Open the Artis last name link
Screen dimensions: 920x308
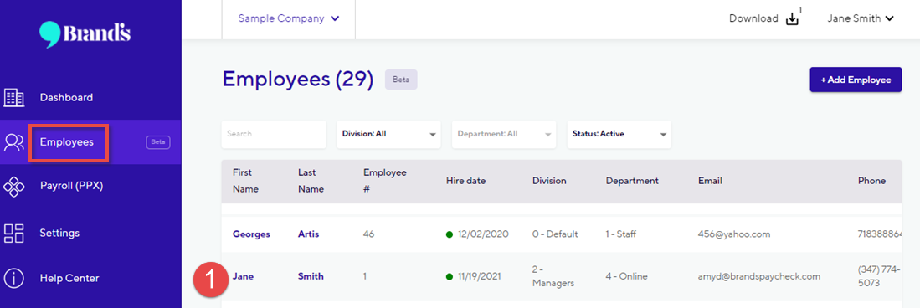click(309, 234)
